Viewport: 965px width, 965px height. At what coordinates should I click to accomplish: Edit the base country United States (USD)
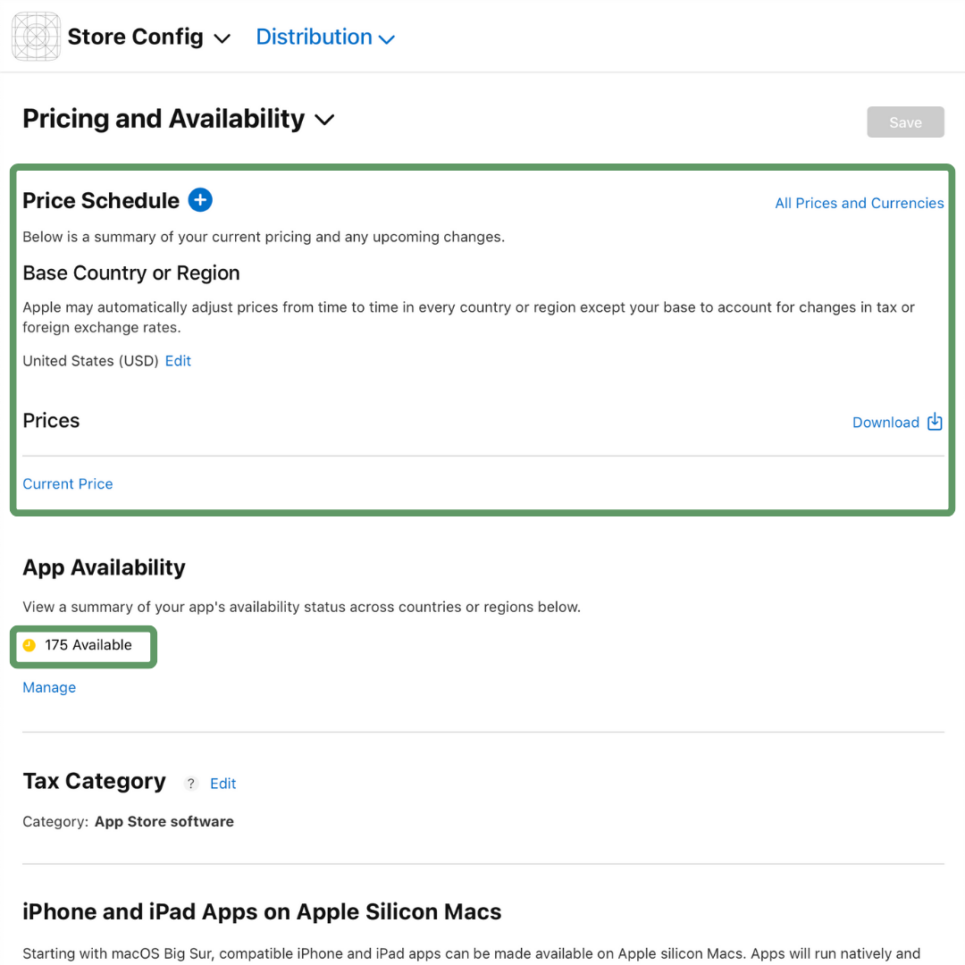[x=178, y=361]
